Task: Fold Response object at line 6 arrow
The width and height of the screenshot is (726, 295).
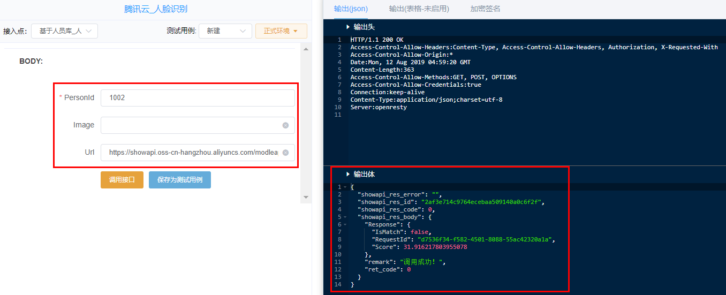Action: (345, 225)
